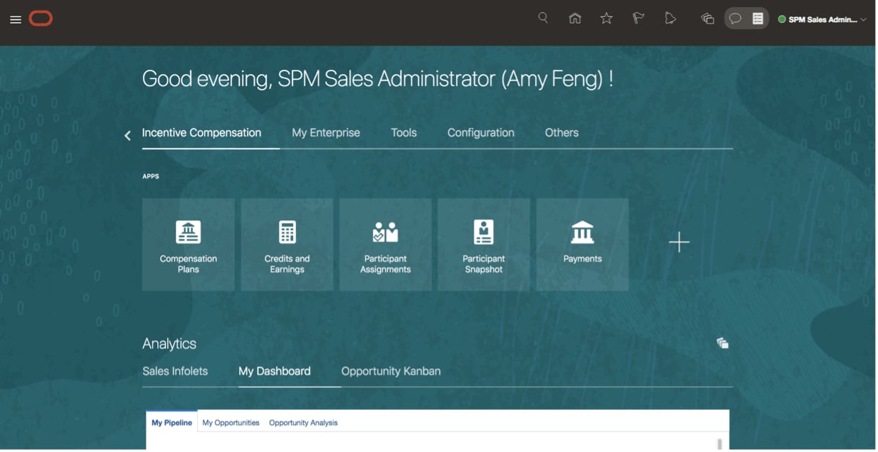The image size is (878, 452).
Task: Open Participant Snapshot app
Action: pyautogui.click(x=484, y=244)
